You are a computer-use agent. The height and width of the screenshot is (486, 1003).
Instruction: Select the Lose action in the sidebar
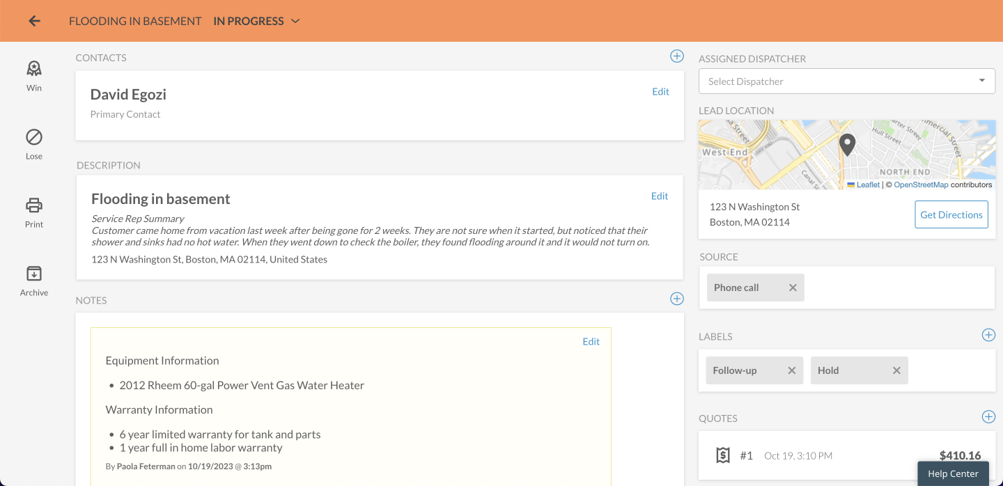(x=33, y=143)
